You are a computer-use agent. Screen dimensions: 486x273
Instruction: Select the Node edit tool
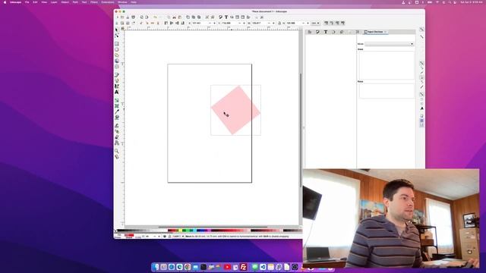tap(117, 36)
